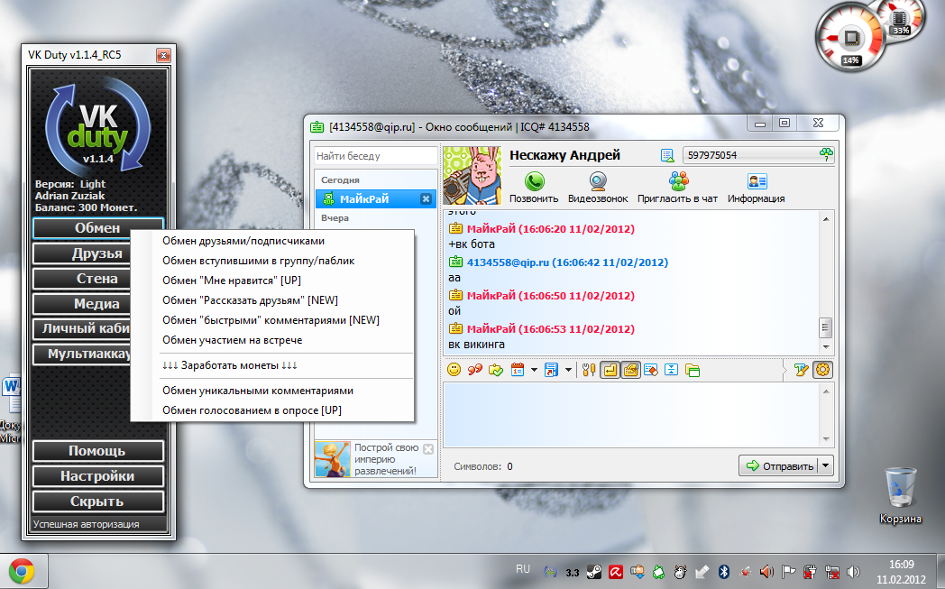Open the dropdown arrow next to calendar icon
Screen dimensions: 945x589
click(x=534, y=370)
